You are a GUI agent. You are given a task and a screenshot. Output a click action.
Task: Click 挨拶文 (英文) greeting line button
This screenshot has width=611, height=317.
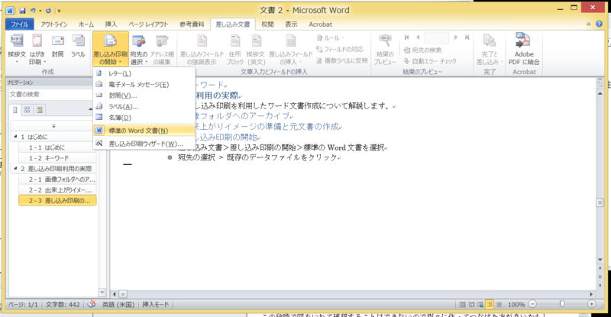(256, 50)
